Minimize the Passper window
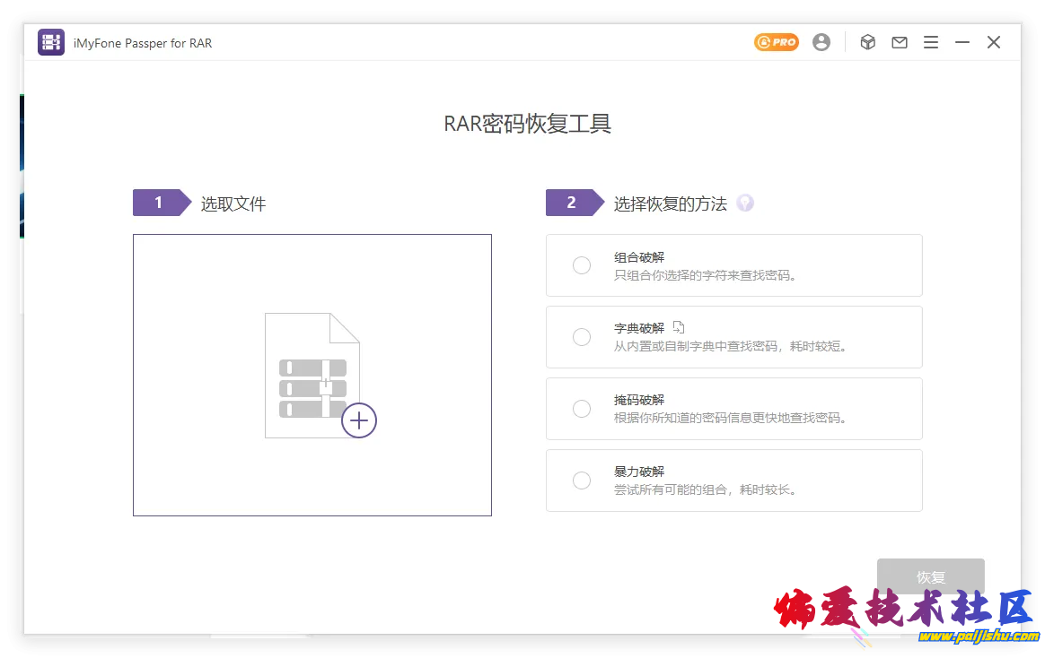The image size is (1045, 658). coord(962,42)
